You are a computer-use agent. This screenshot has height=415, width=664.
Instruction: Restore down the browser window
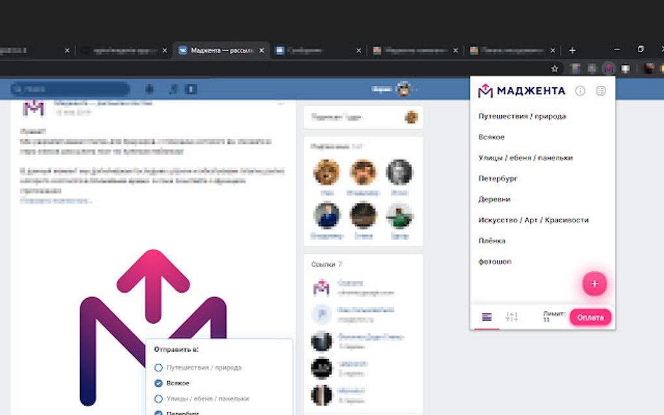coord(641,49)
